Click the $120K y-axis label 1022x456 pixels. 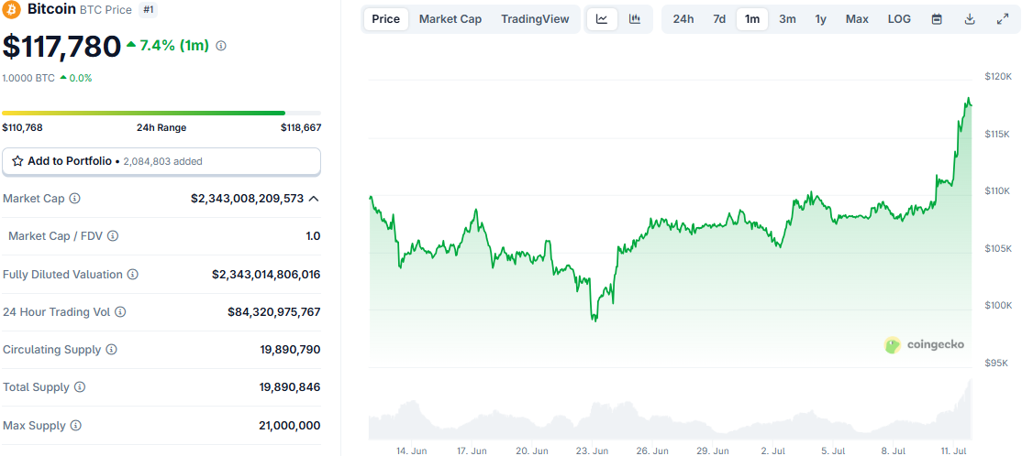point(997,76)
